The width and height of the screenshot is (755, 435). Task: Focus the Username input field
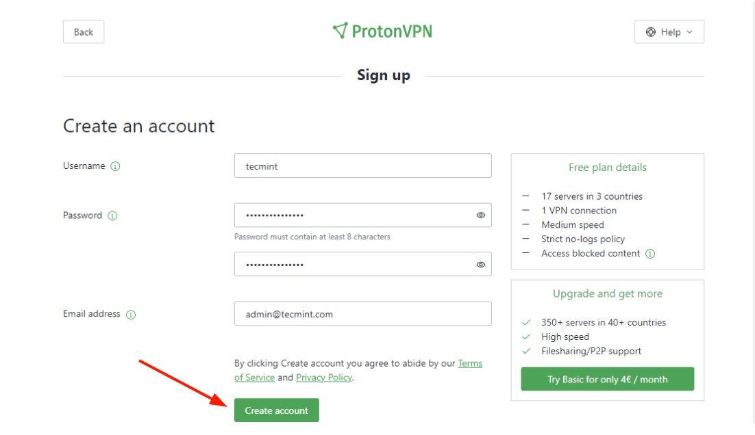(362, 166)
